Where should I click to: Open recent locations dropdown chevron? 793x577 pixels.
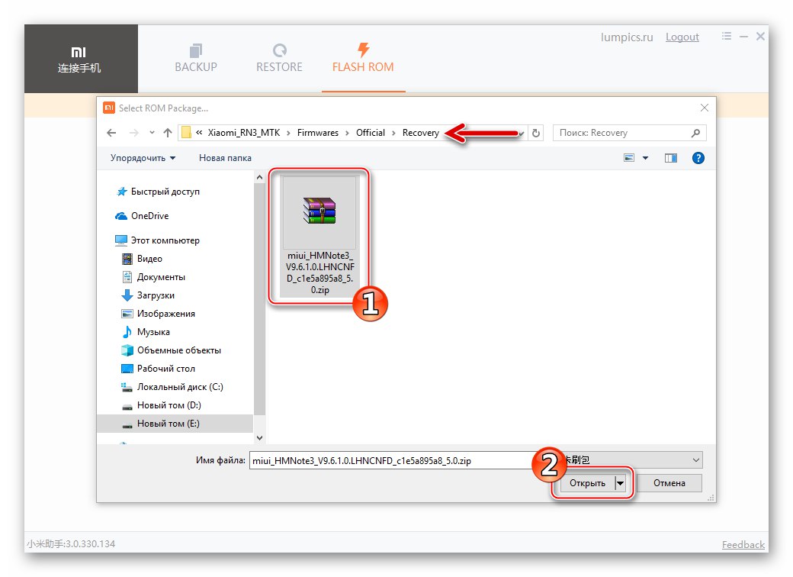(152, 133)
